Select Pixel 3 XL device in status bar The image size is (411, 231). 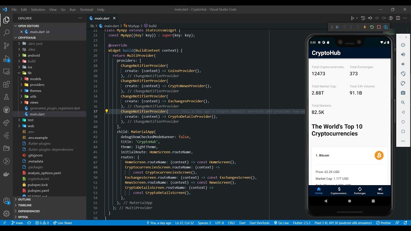click(343, 223)
